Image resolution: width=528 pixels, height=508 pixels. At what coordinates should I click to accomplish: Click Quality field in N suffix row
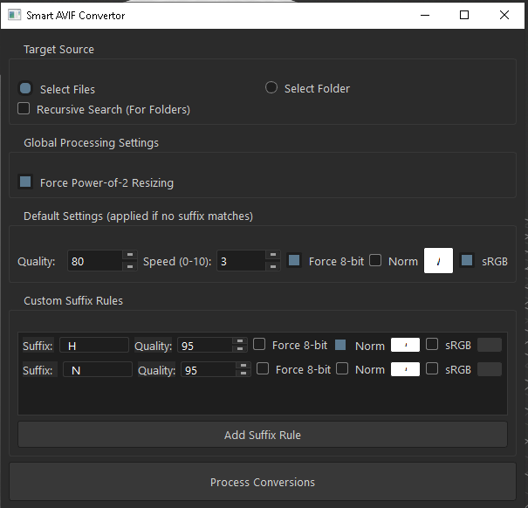coord(209,369)
